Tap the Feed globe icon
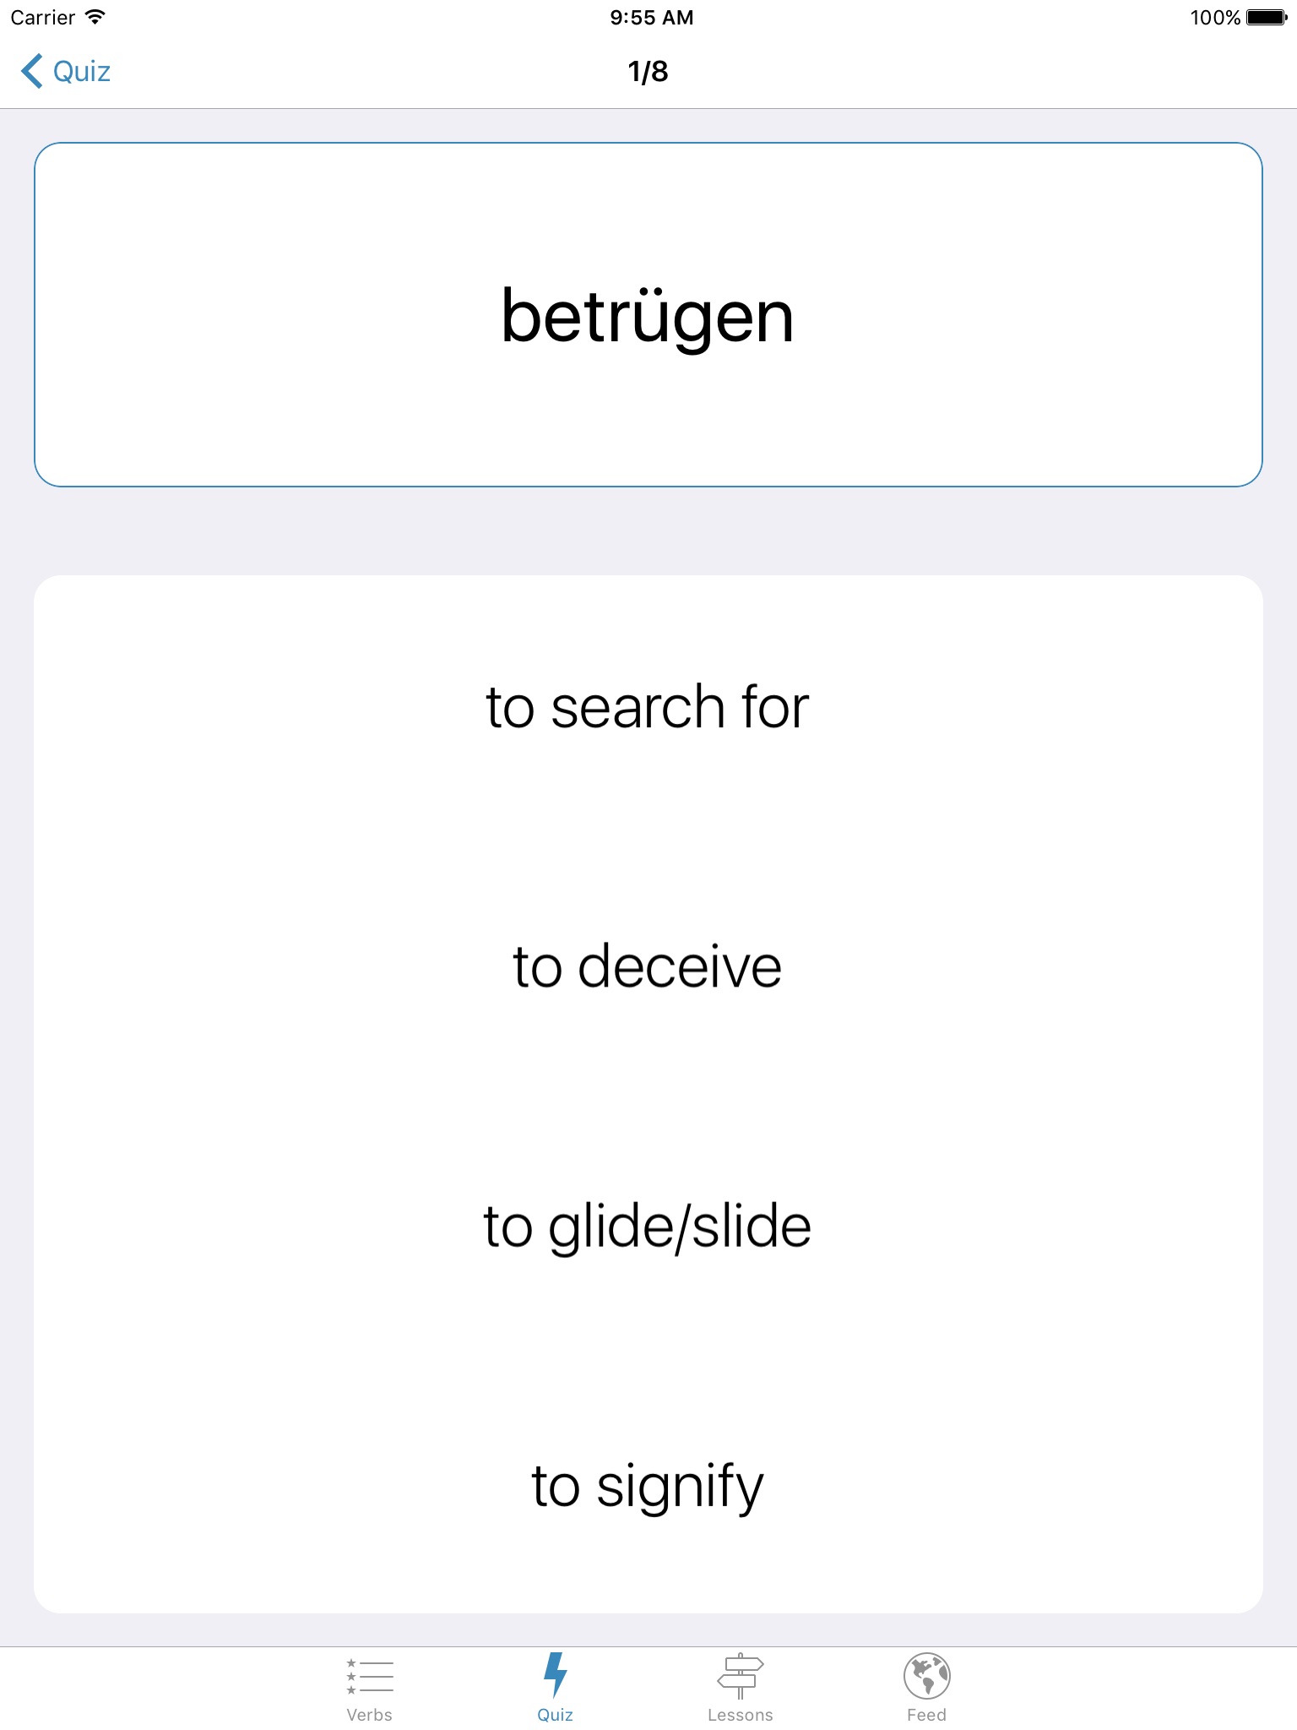The width and height of the screenshot is (1297, 1730). [x=926, y=1676]
